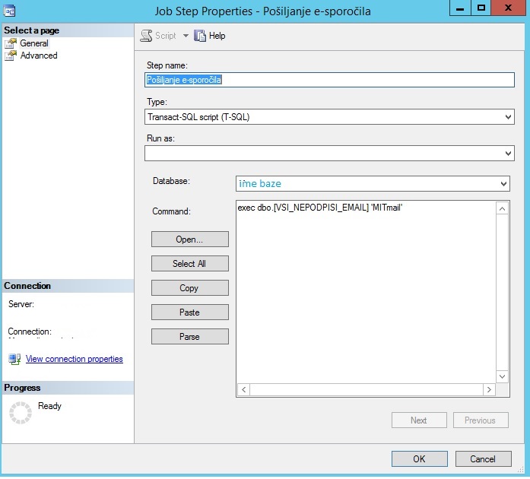Click the command box scroll-down arrow
This screenshot has width=530, height=479.
coord(503,376)
